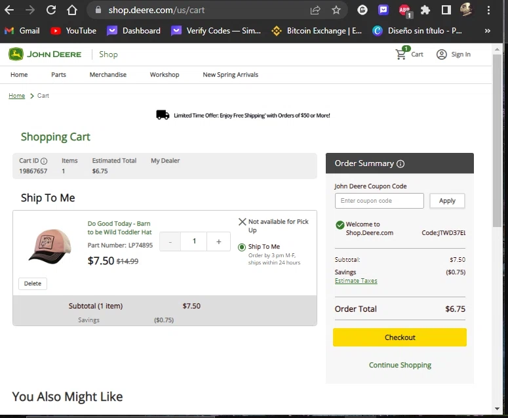Select the Ship To Me radio button
The width and height of the screenshot is (508, 418).
coord(242,247)
